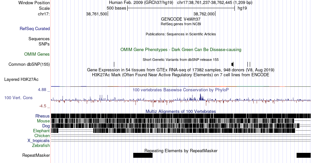311x163 pixels.
Task: Click the tallest PhyloP conservation peak
Action: [x=201, y=97]
